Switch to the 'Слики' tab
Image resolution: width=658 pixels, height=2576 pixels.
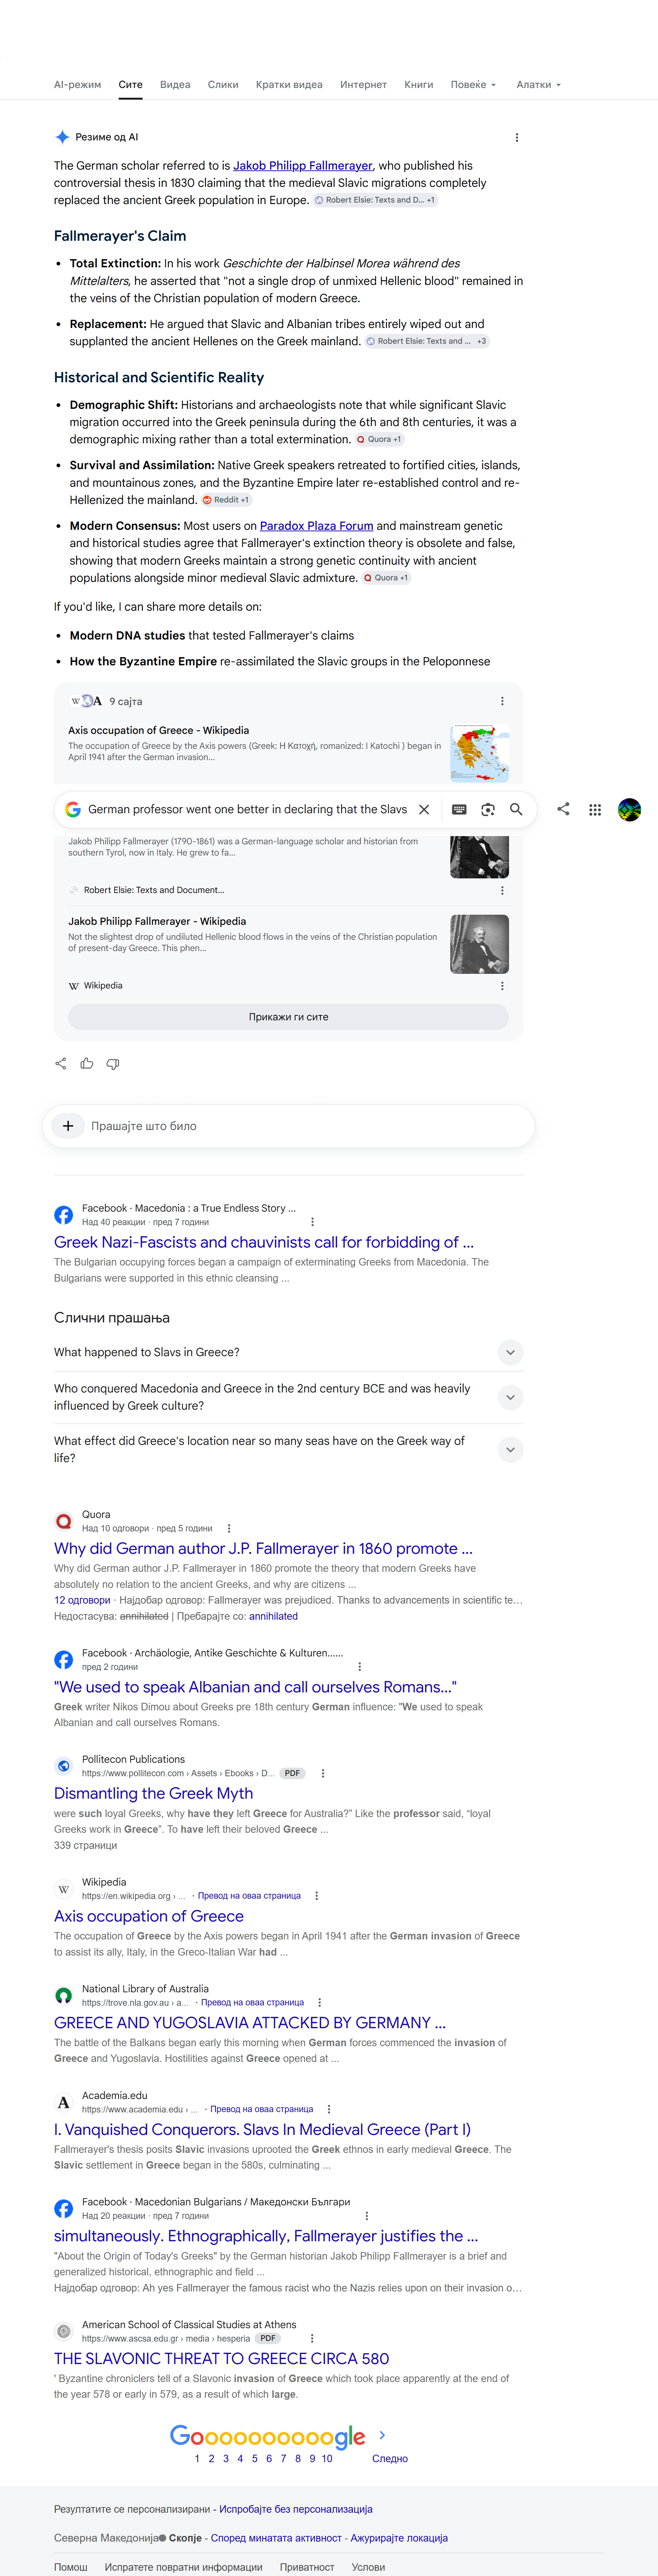(x=223, y=85)
